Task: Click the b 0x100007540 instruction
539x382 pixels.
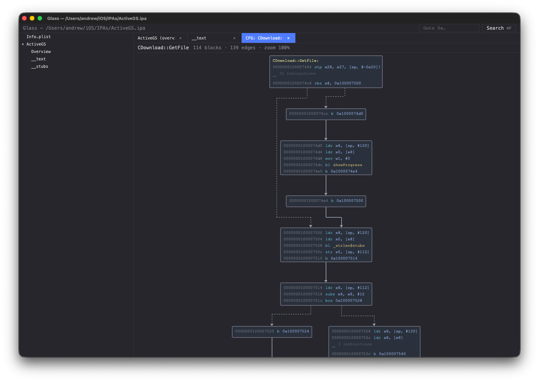Action: tap(389, 354)
